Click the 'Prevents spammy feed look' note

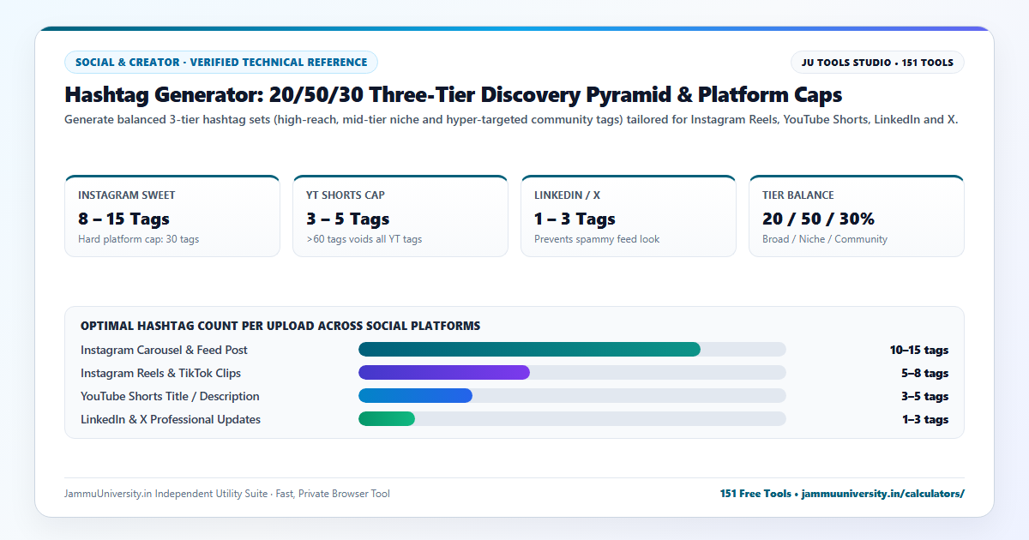[x=597, y=239]
